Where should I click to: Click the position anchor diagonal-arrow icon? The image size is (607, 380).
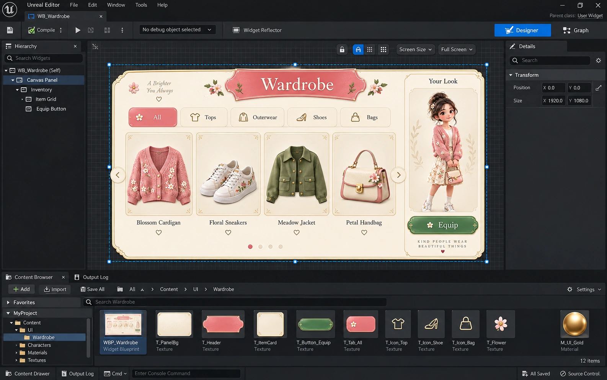click(x=599, y=88)
